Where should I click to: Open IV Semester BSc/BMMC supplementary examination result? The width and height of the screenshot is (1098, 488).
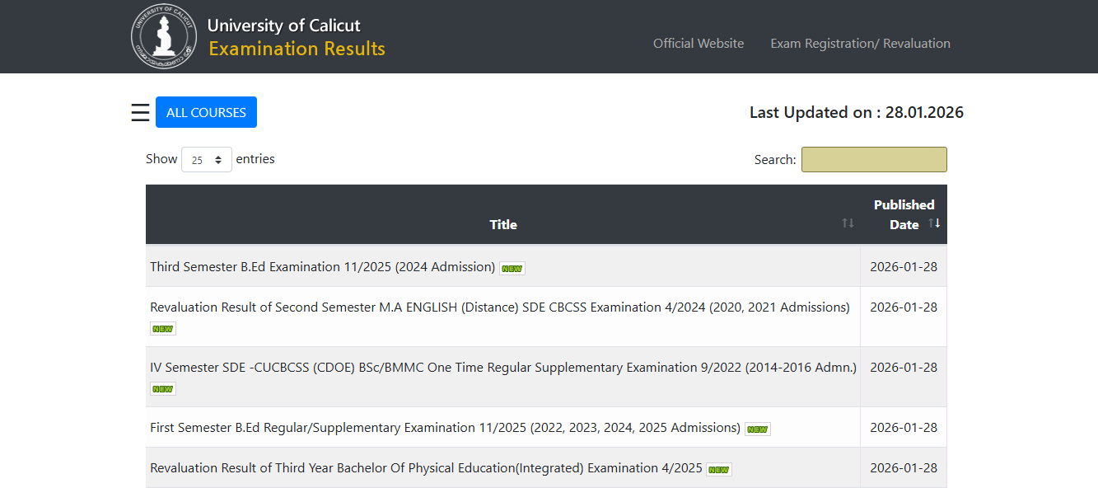coord(502,367)
